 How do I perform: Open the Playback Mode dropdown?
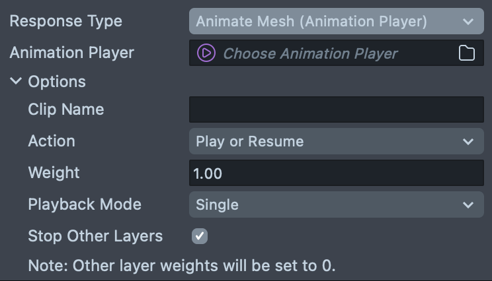(335, 204)
